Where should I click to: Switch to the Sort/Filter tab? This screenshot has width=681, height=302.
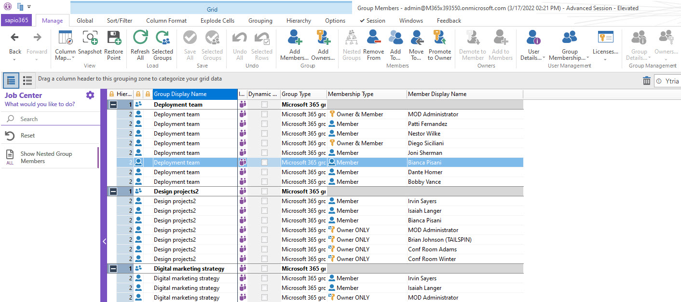click(119, 21)
